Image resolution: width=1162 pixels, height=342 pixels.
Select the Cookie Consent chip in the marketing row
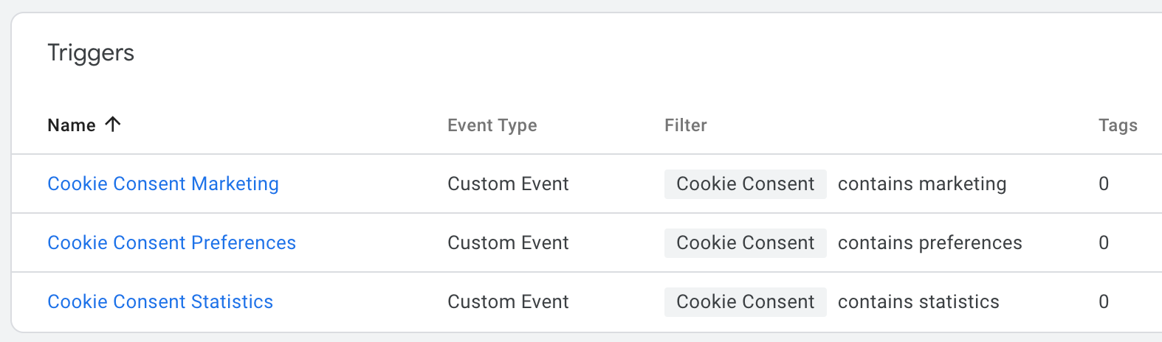tap(746, 184)
